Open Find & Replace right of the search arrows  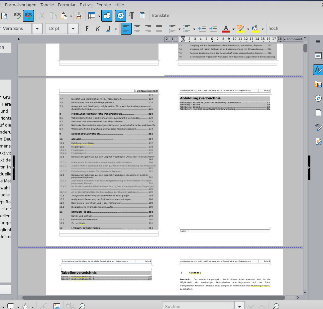coord(276,306)
